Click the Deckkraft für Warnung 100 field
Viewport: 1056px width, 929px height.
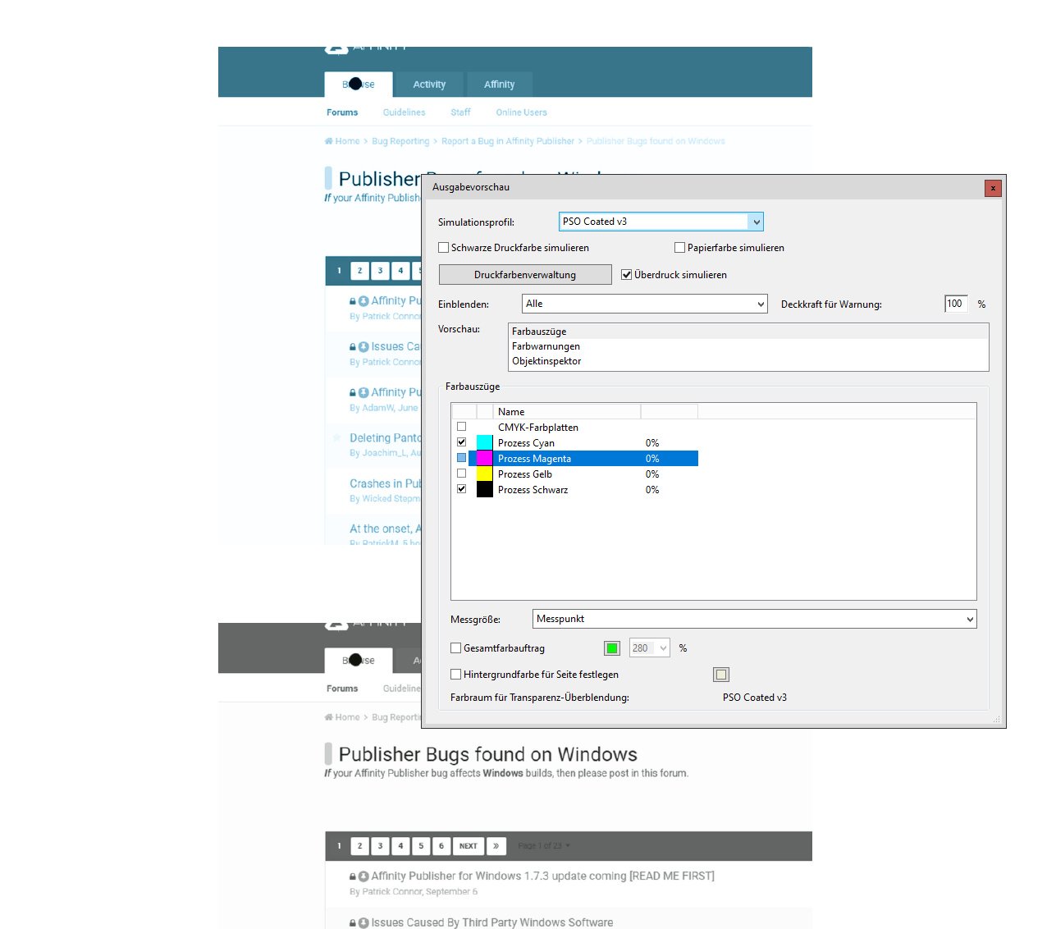(956, 304)
